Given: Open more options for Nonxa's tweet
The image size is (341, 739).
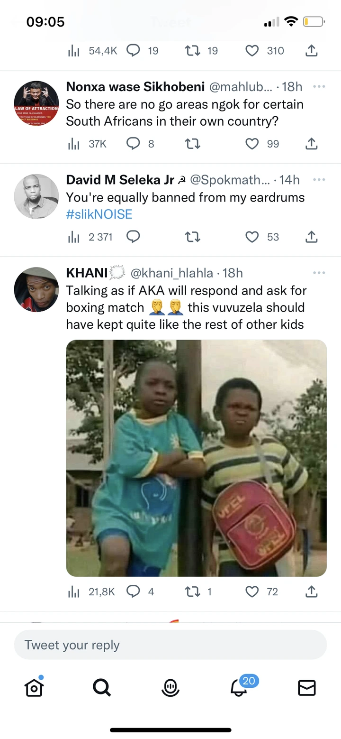Looking at the screenshot, I should [x=319, y=87].
